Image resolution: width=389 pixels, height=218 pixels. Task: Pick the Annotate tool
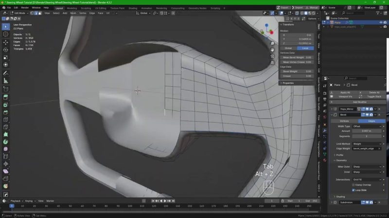click(x=5, y=73)
